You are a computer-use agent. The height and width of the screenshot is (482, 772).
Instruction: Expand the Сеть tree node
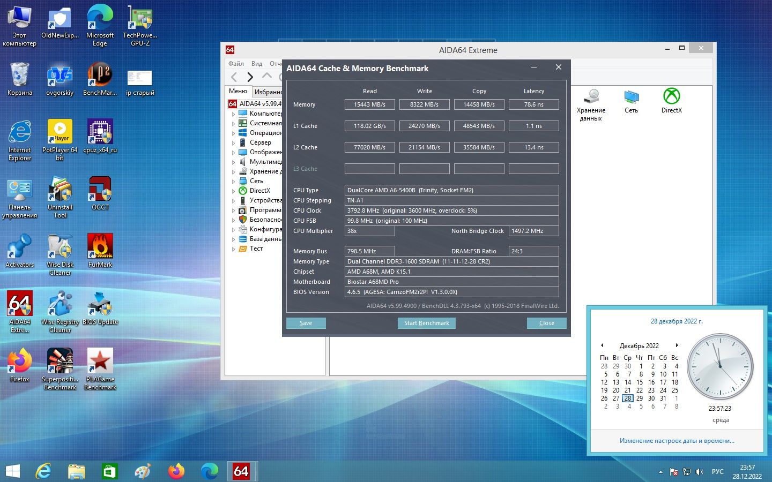233,181
